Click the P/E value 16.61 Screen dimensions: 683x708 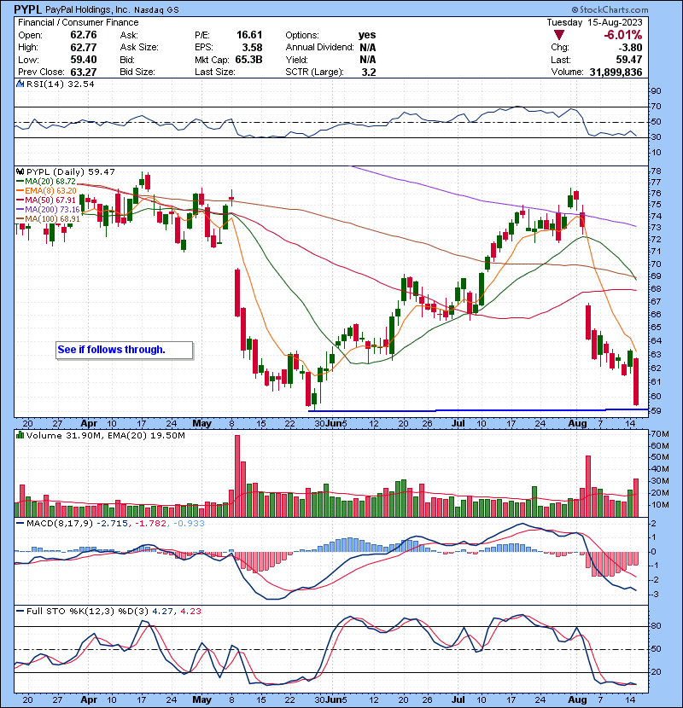pos(249,35)
